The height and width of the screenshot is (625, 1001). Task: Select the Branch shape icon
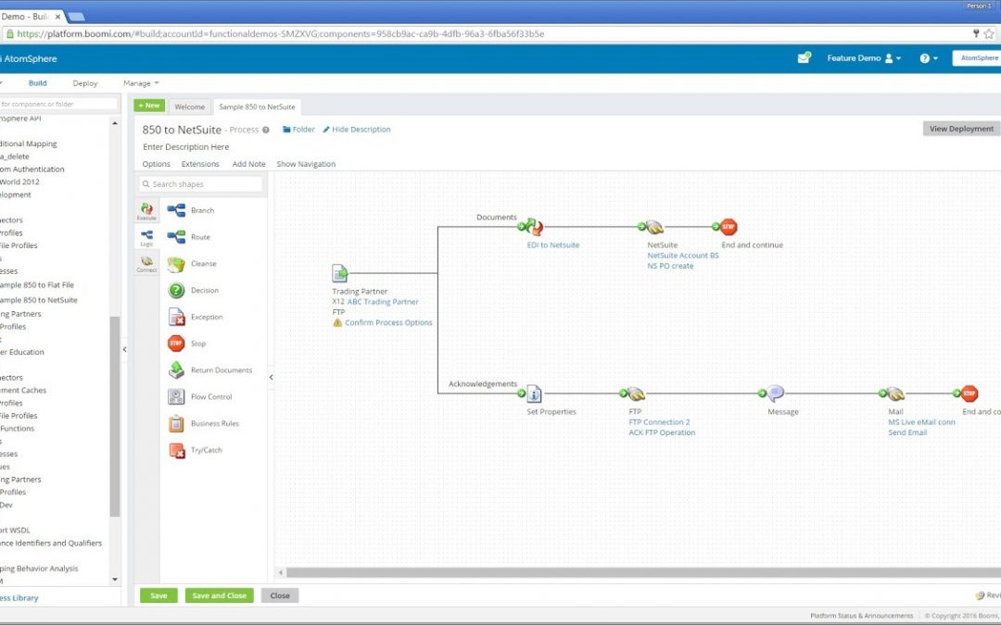(176, 210)
